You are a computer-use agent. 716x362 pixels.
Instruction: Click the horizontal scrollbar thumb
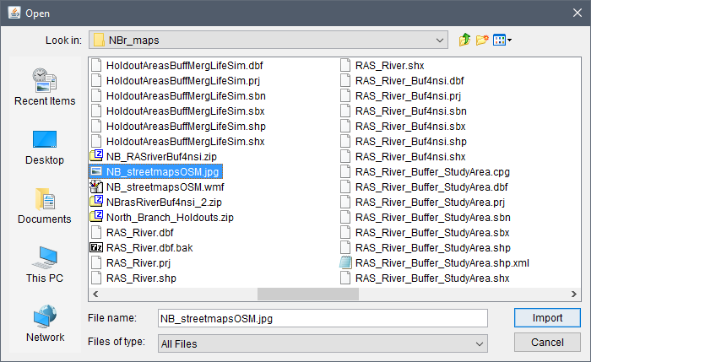pyautogui.click(x=308, y=294)
